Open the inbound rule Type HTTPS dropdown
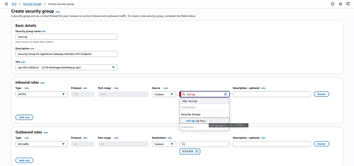Screen dimensions: 354x166 [x=41, y=94]
